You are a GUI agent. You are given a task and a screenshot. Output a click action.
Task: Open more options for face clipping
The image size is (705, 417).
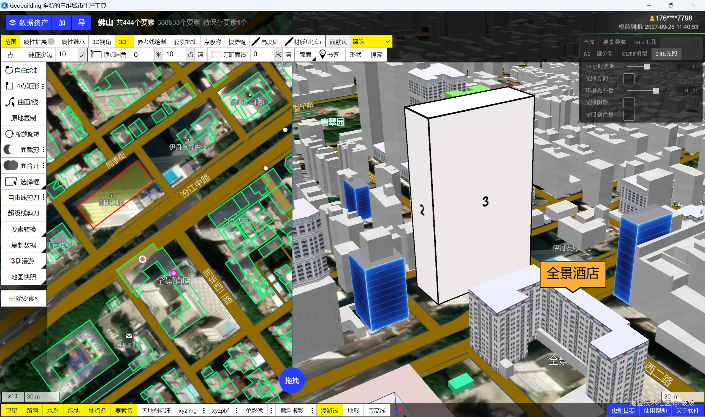tap(43, 150)
